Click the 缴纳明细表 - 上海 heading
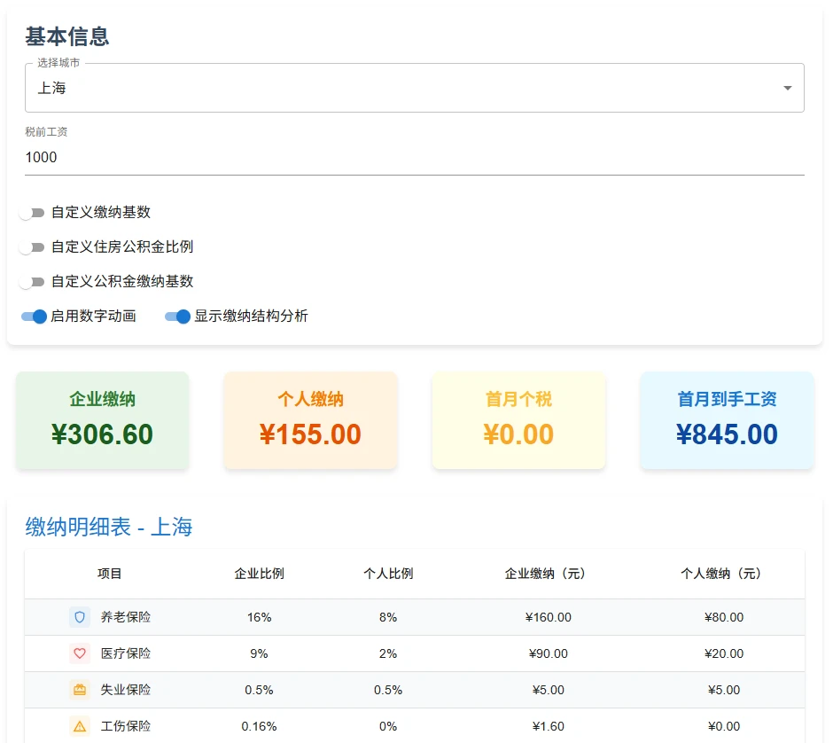This screenshot has height=743, width=833. pyautogui.click(x=109, y=527)
